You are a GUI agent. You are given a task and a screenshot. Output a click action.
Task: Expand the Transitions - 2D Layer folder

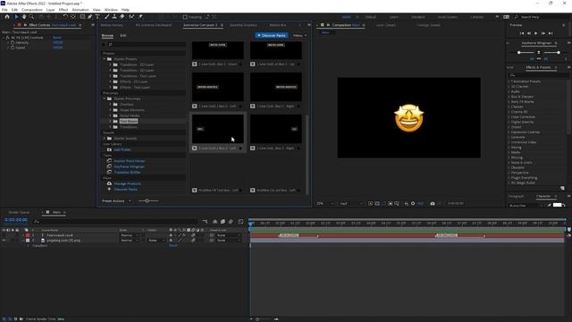[110, 64]
